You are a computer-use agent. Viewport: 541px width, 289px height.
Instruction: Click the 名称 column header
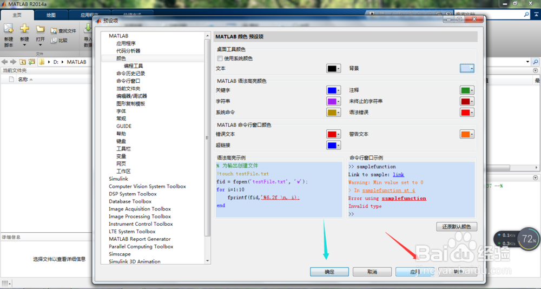23,80
